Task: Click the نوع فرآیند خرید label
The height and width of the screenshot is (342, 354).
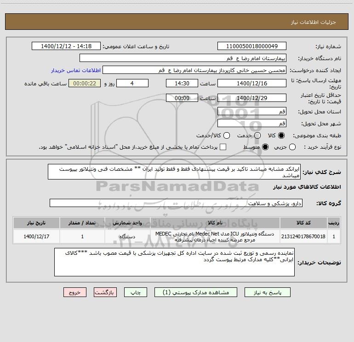Action: [x=322, y=147]
